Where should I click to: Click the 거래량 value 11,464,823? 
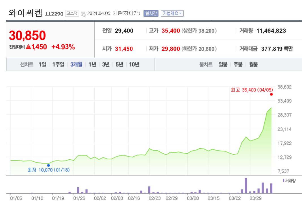pos(271,31)
